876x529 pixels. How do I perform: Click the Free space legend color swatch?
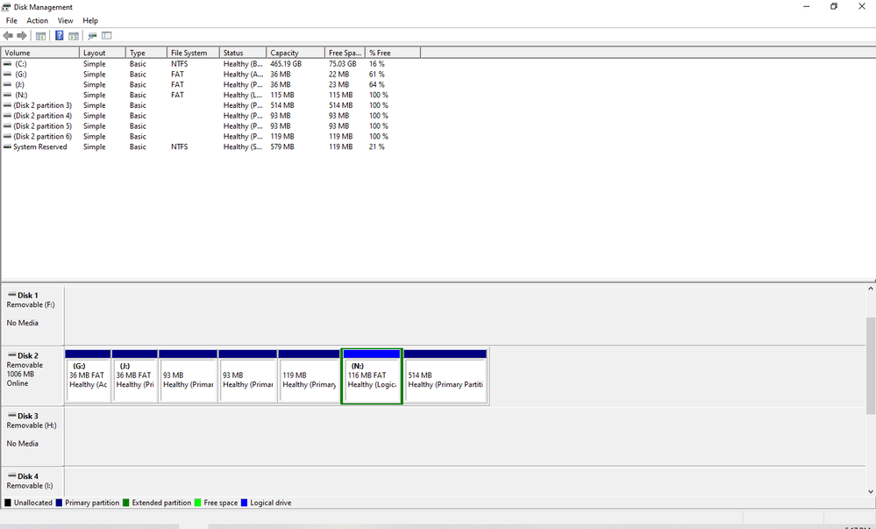[198, 503]
